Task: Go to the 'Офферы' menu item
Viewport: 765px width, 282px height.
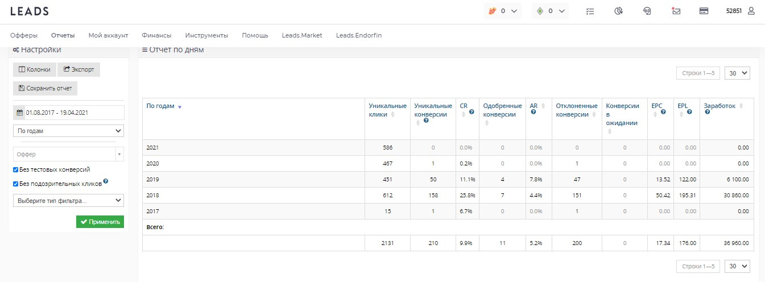Action: tap(24, 35)
